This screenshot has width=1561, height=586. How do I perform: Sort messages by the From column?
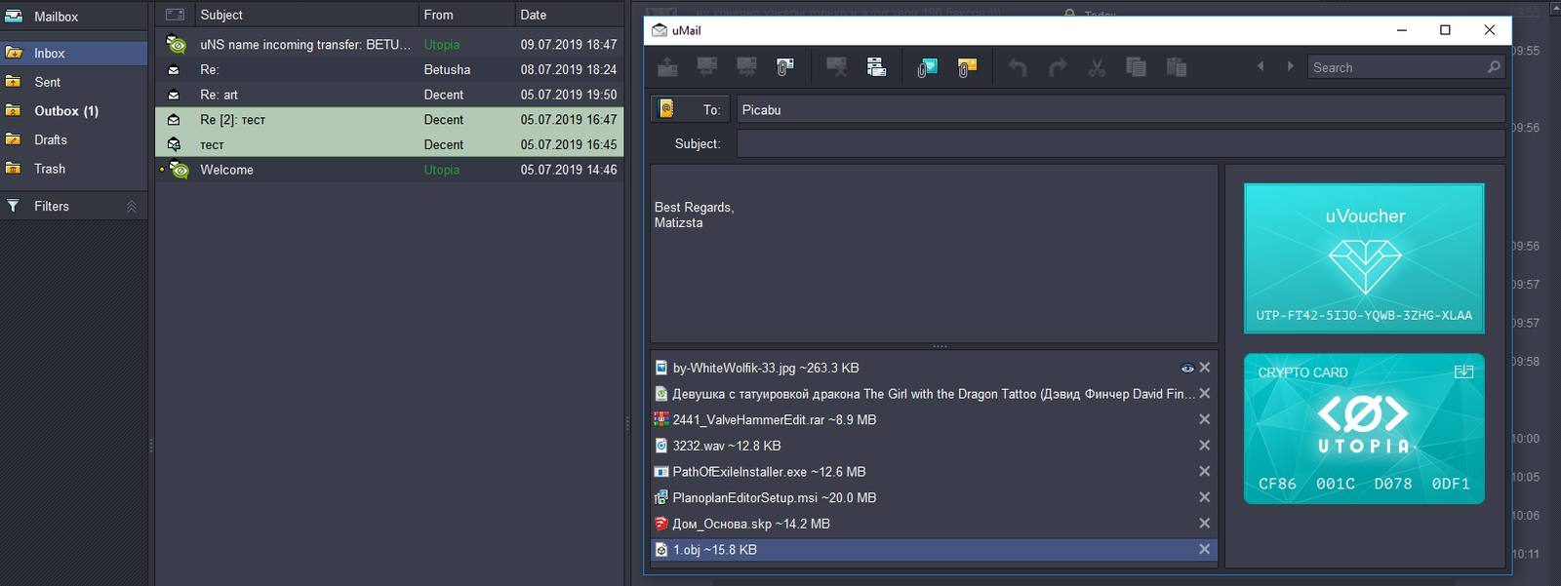[438, 15]
